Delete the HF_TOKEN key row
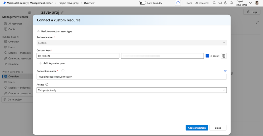 click(x=224, y=56)
